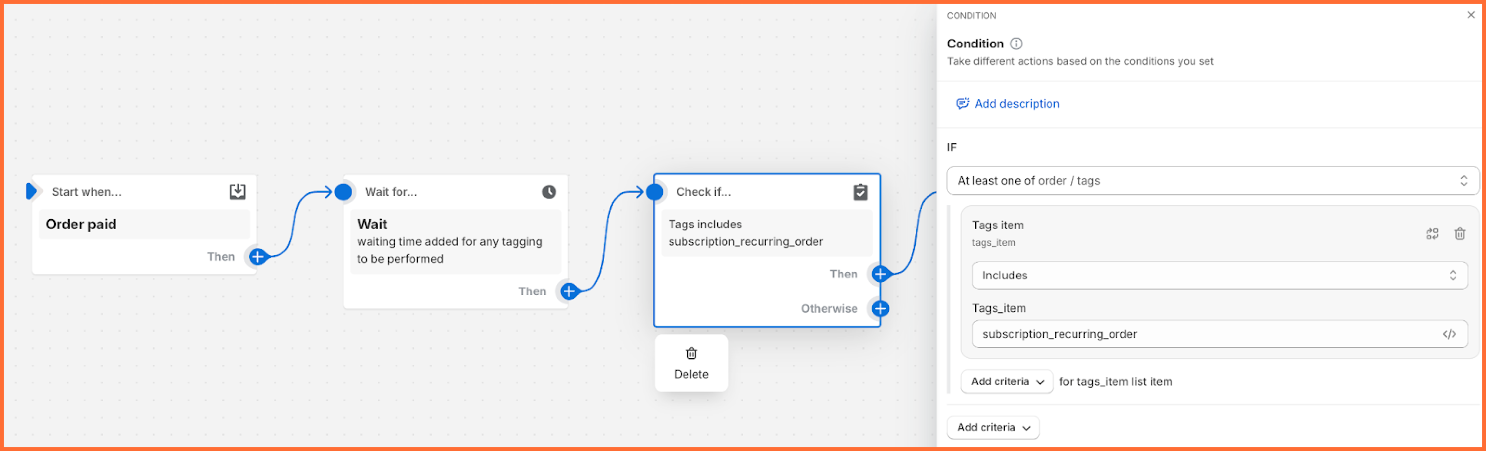
Task: Remove Tags item using its trash icon
Action: pyautogui.click(x=1460, y=233)
